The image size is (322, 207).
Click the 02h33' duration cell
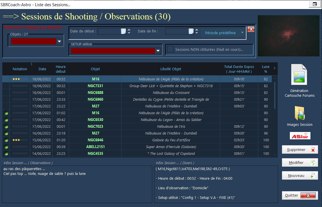tap(239, 140)
